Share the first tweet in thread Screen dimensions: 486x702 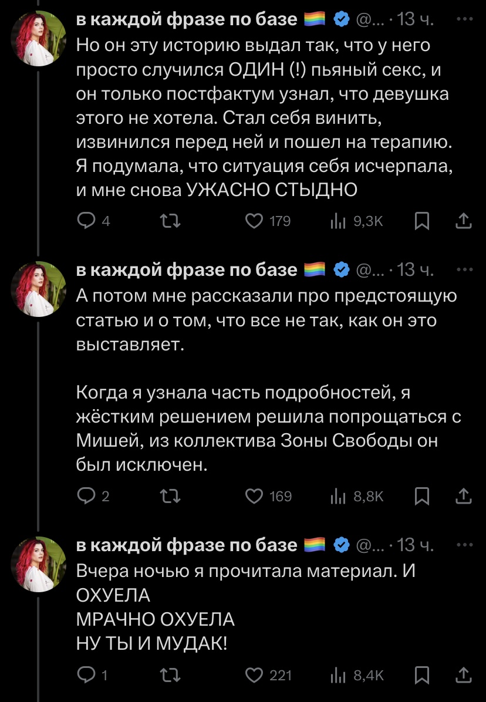tap(464, 221)
